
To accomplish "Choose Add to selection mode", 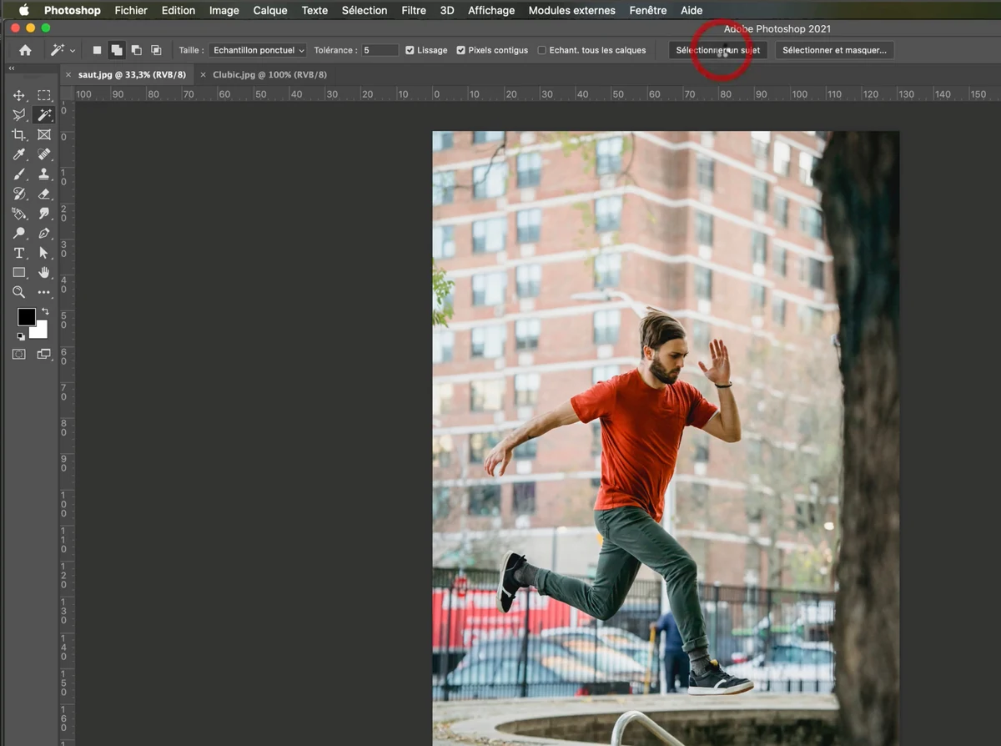I will [117, 50].
